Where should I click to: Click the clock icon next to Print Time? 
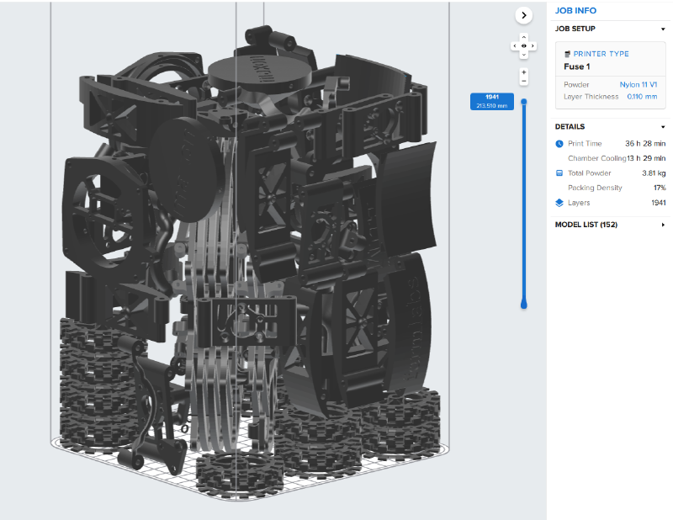pyautogui.click(x=559, y=144)
